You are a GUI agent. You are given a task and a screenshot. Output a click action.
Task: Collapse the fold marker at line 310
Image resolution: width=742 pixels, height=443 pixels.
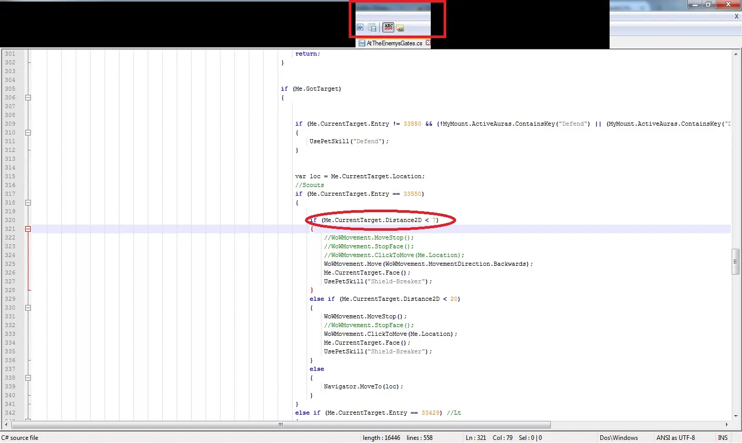click(x=28, y=132)
